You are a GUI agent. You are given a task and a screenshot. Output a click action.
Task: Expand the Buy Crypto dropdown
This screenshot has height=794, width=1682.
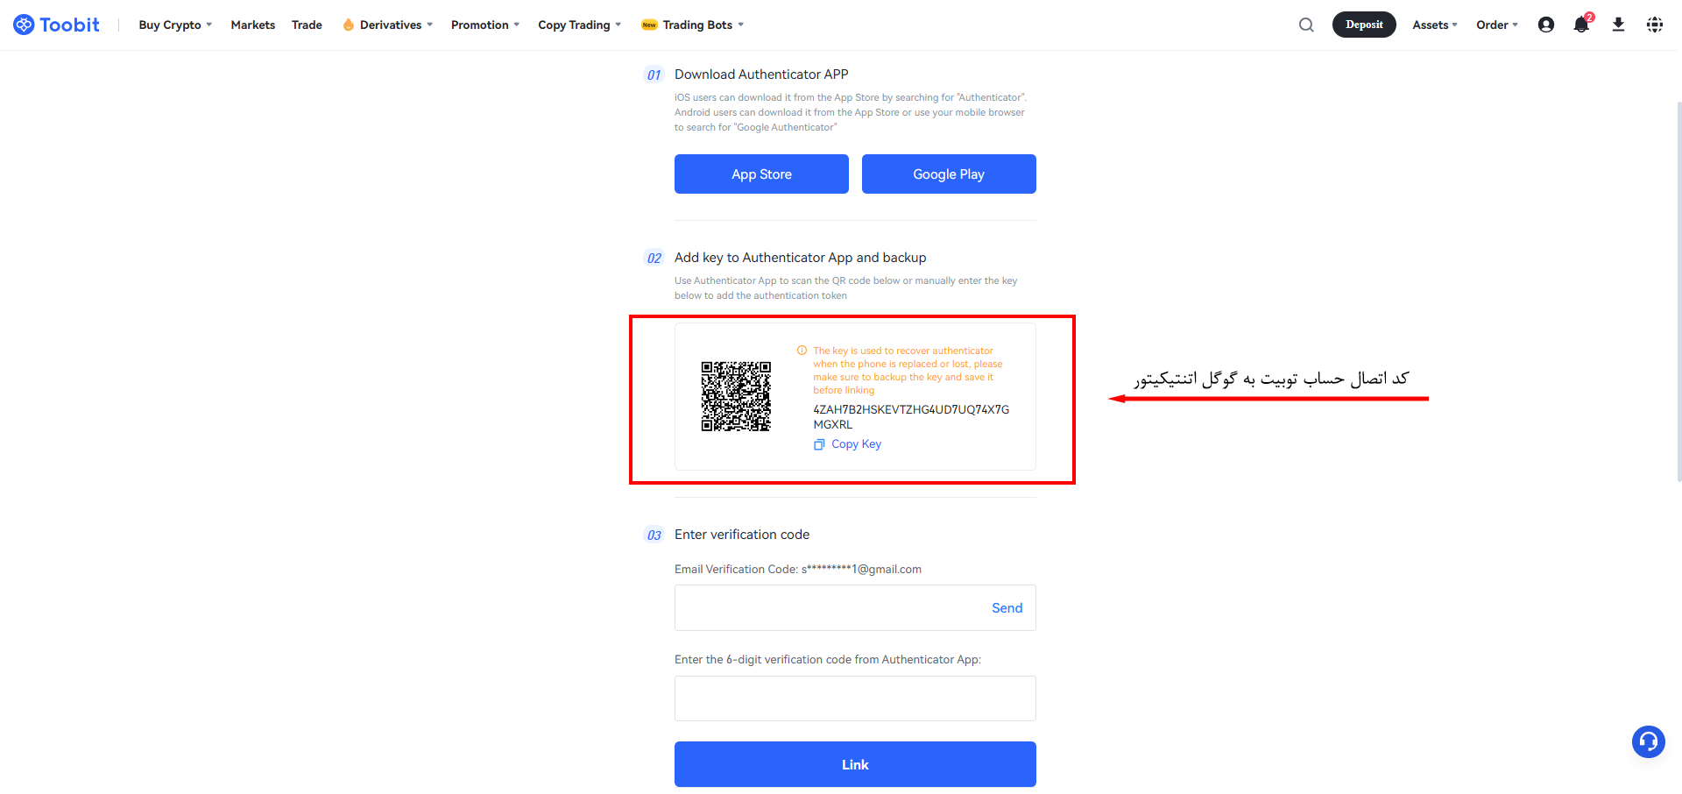point(175,25)
